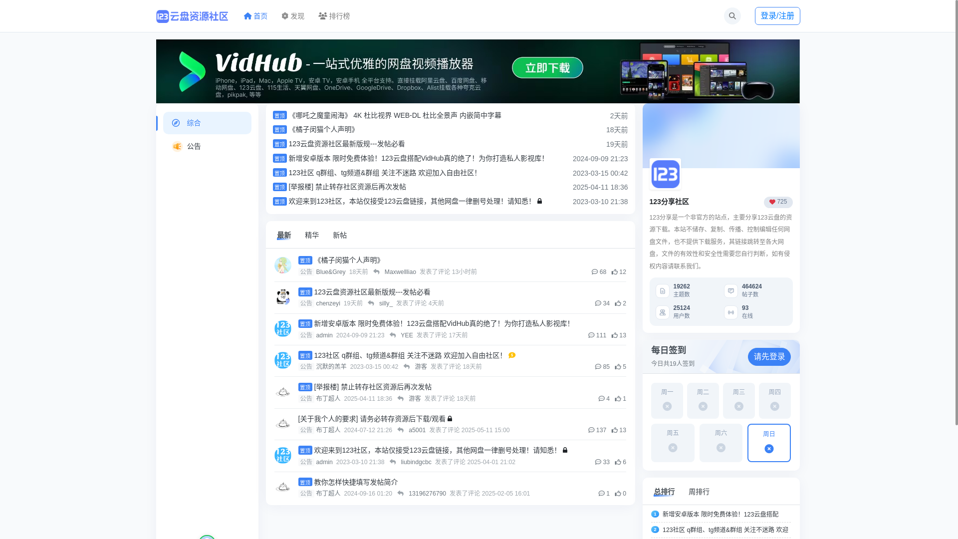This screenshot has width=958, height=539.
Task: Open the 发现 nav item
Action: (x=293, y=16)
